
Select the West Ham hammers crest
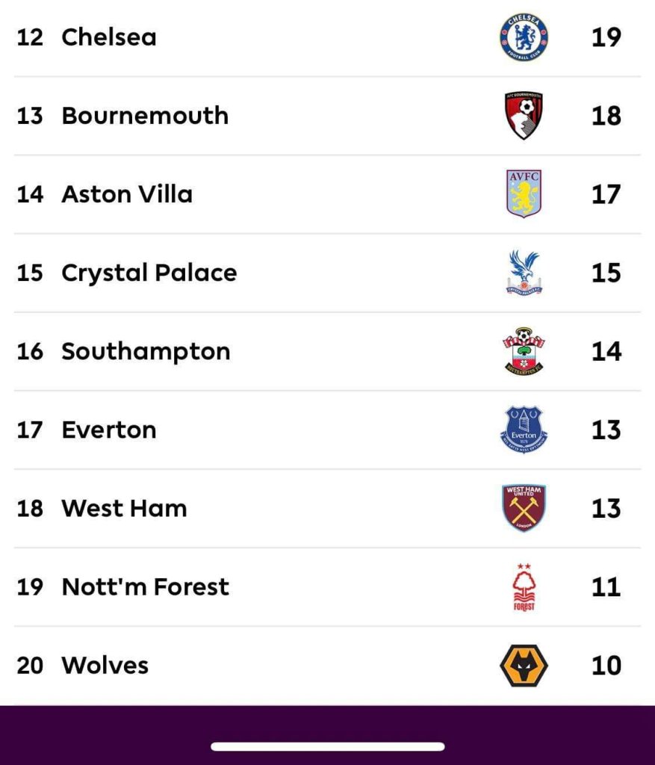coord(524,508)
